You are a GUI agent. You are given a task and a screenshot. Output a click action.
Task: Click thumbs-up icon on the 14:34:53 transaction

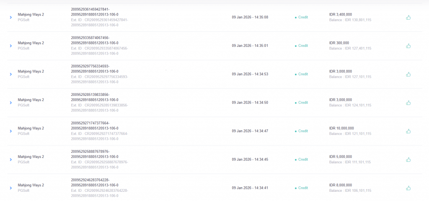(408, 74)
